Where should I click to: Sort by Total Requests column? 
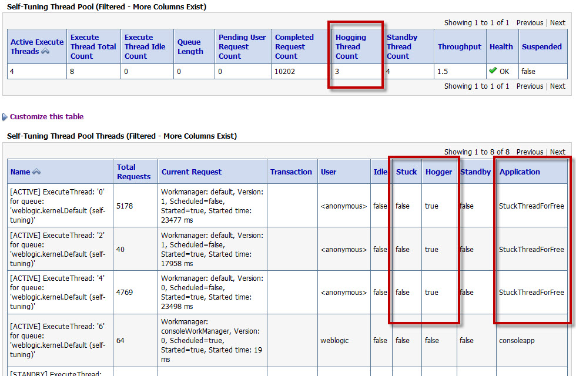click(134, 172)
